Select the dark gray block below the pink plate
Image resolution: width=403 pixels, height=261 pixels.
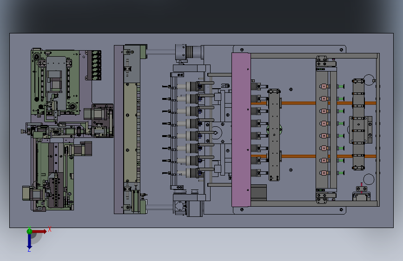click(x=258, y=192)
